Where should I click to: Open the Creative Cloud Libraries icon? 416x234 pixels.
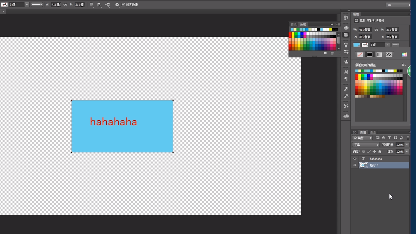[346, 116]
